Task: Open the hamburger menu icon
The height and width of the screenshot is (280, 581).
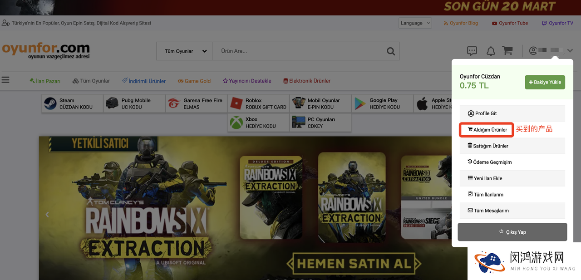Action: pyautogui.click(x=5, y=80)
